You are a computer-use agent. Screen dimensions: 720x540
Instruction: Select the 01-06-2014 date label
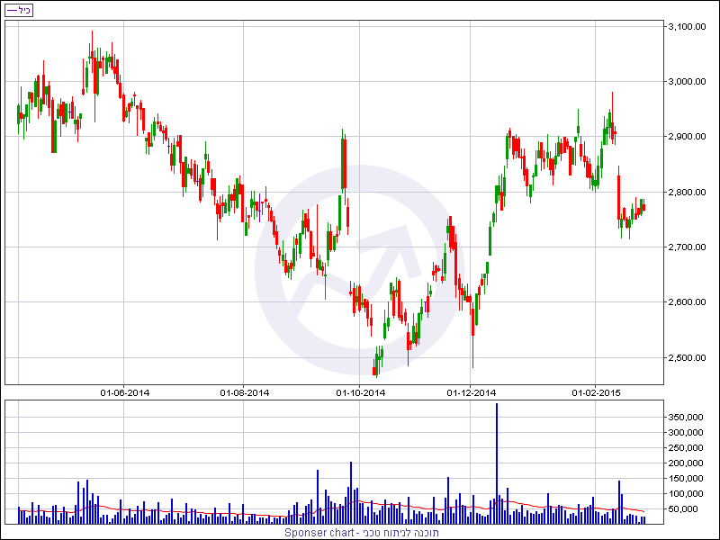(125, 392)
